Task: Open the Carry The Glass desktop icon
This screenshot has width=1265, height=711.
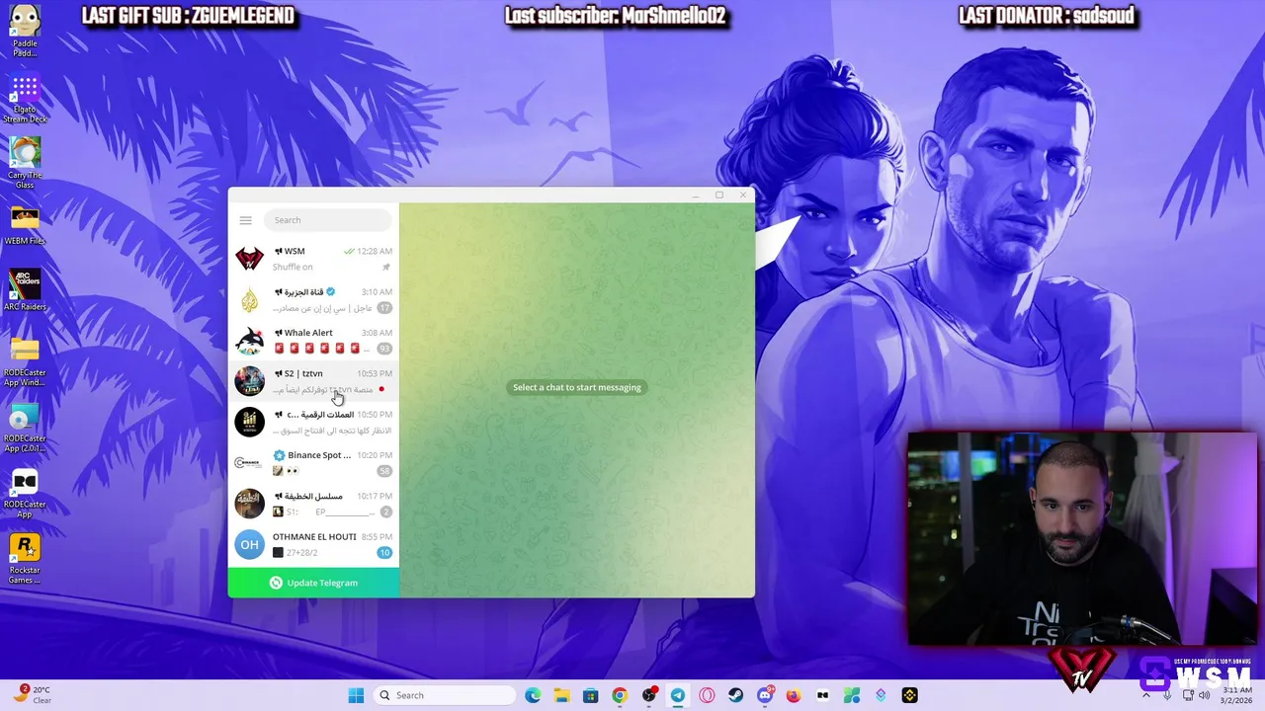Action: coord(25,163)
